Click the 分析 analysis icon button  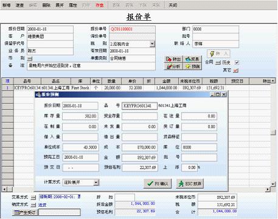click(173, 66)
